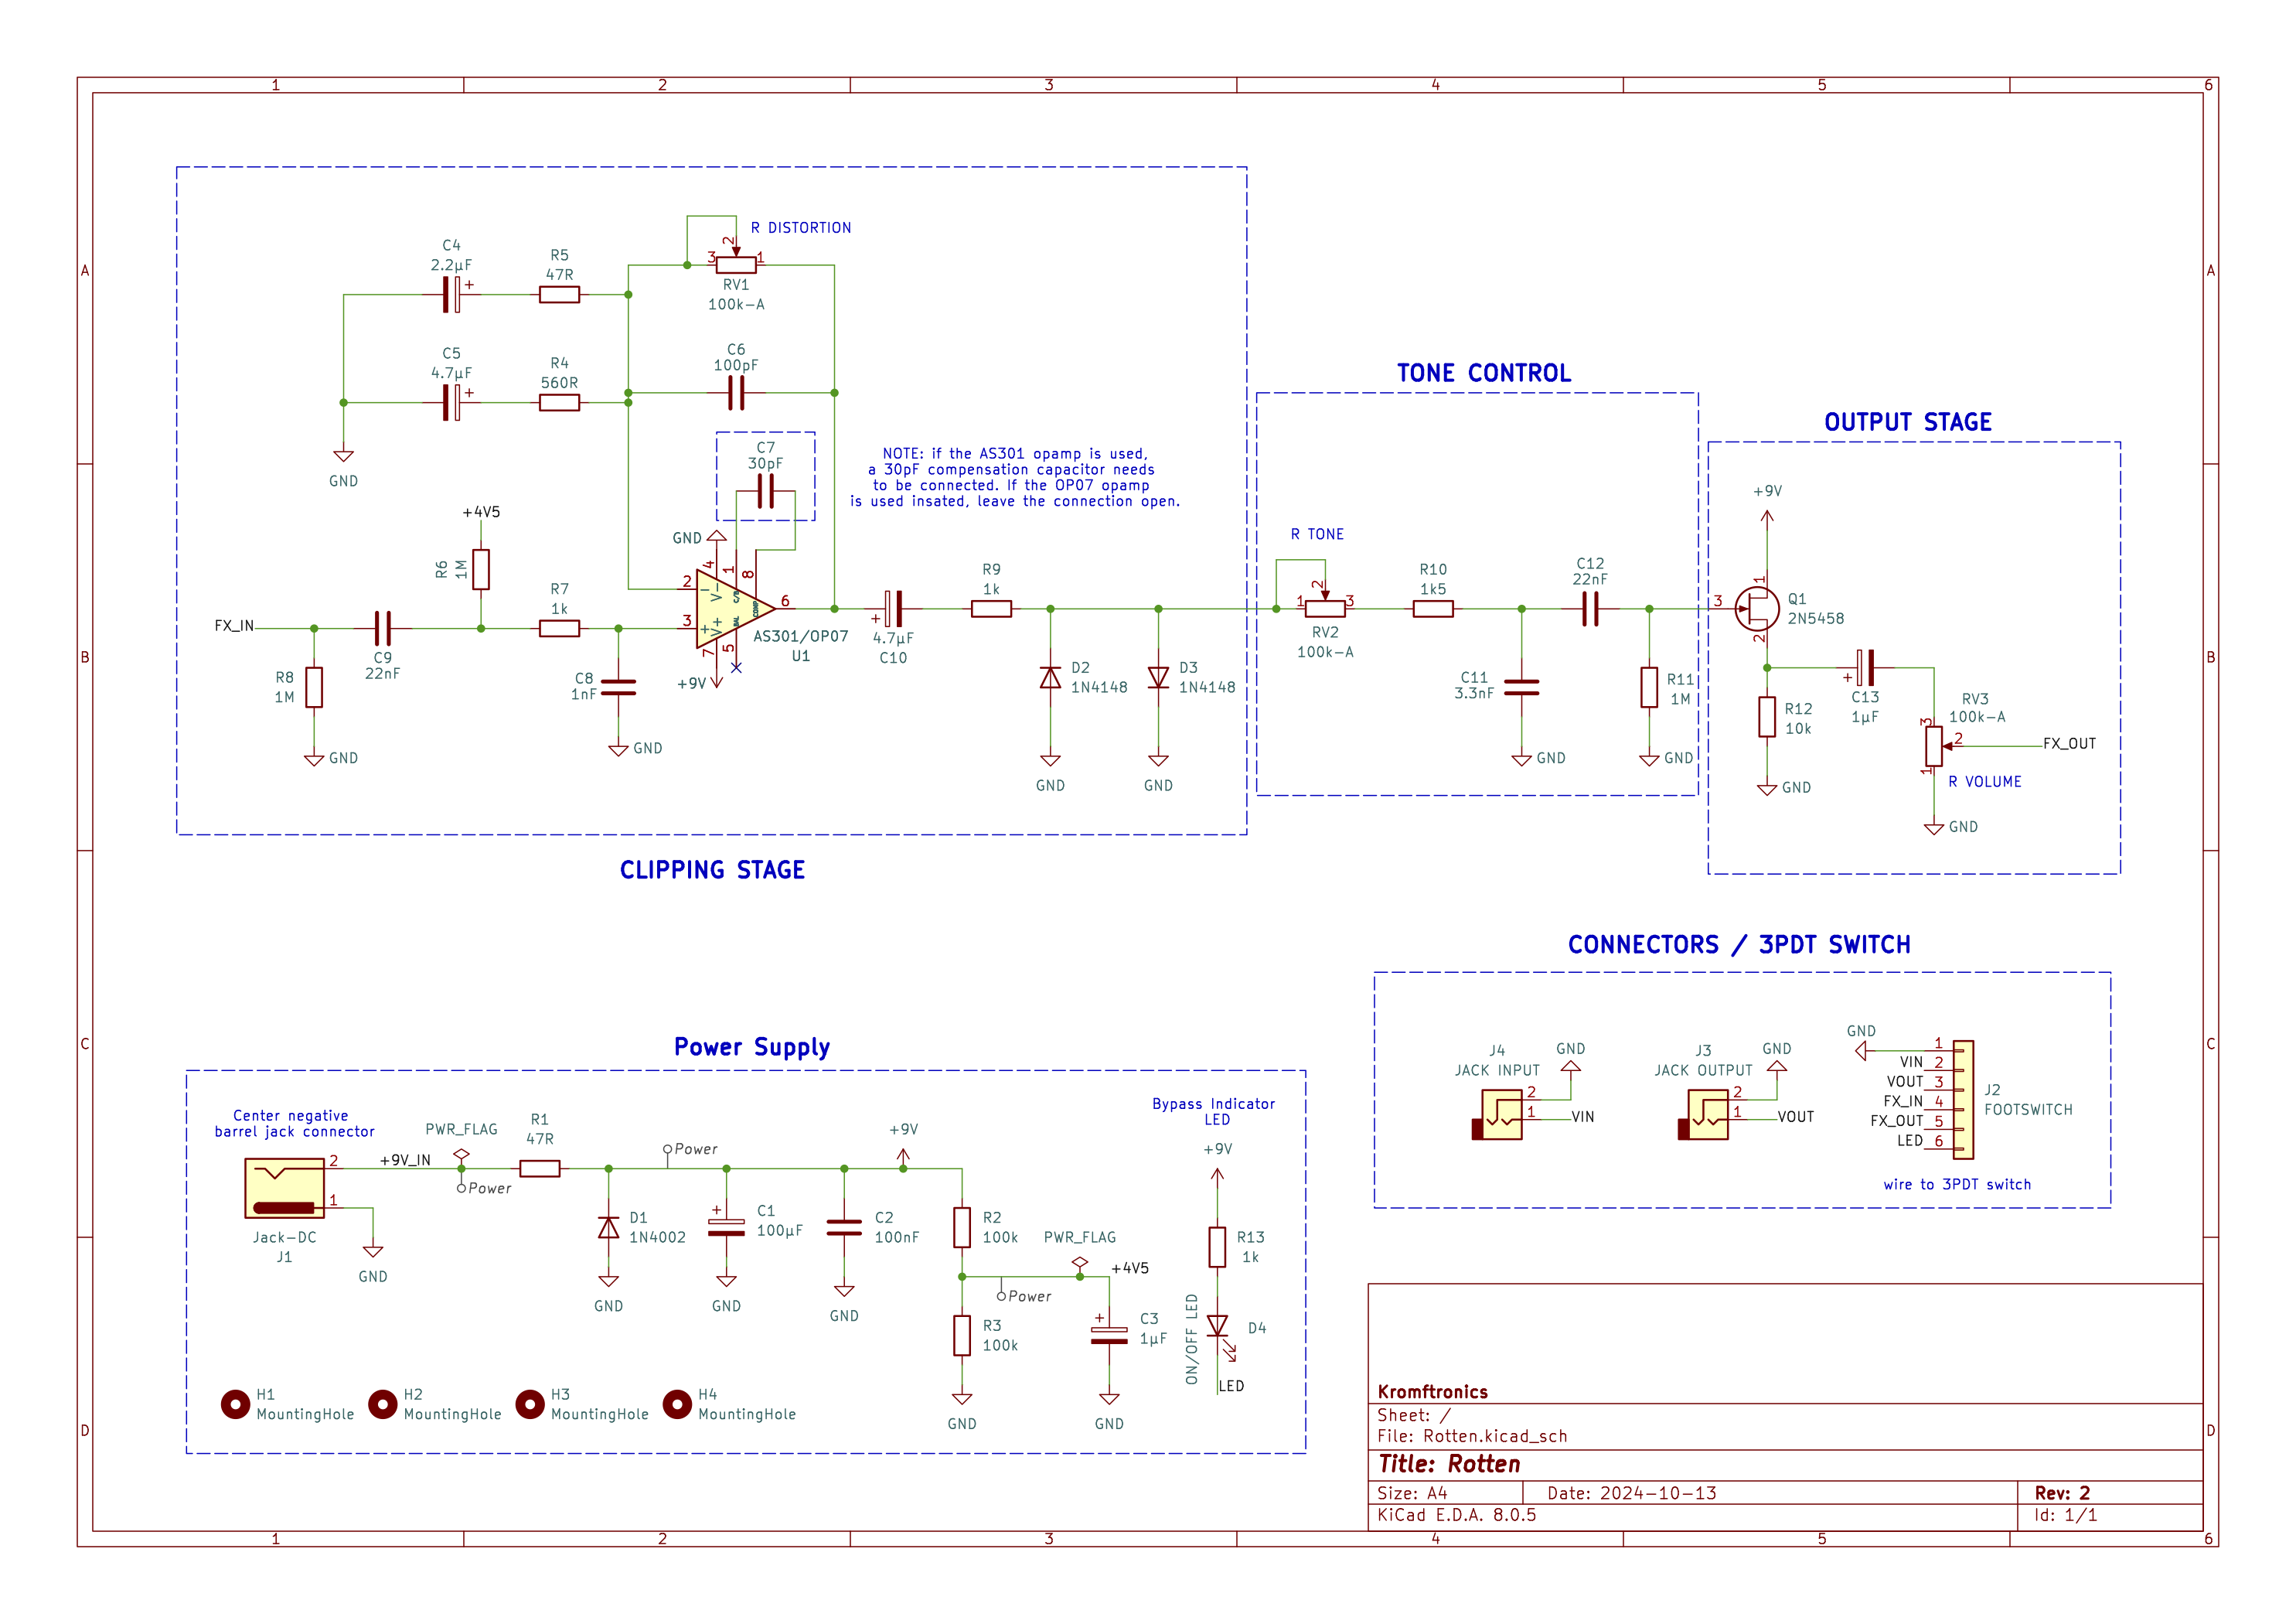
Task: Click the Kromftronics company name
Action: (x=1432, y=1392)
